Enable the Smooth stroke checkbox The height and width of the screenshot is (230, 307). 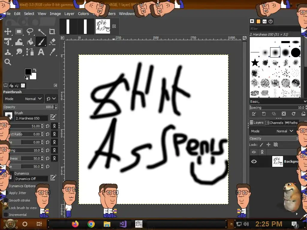tap(6, 200)
